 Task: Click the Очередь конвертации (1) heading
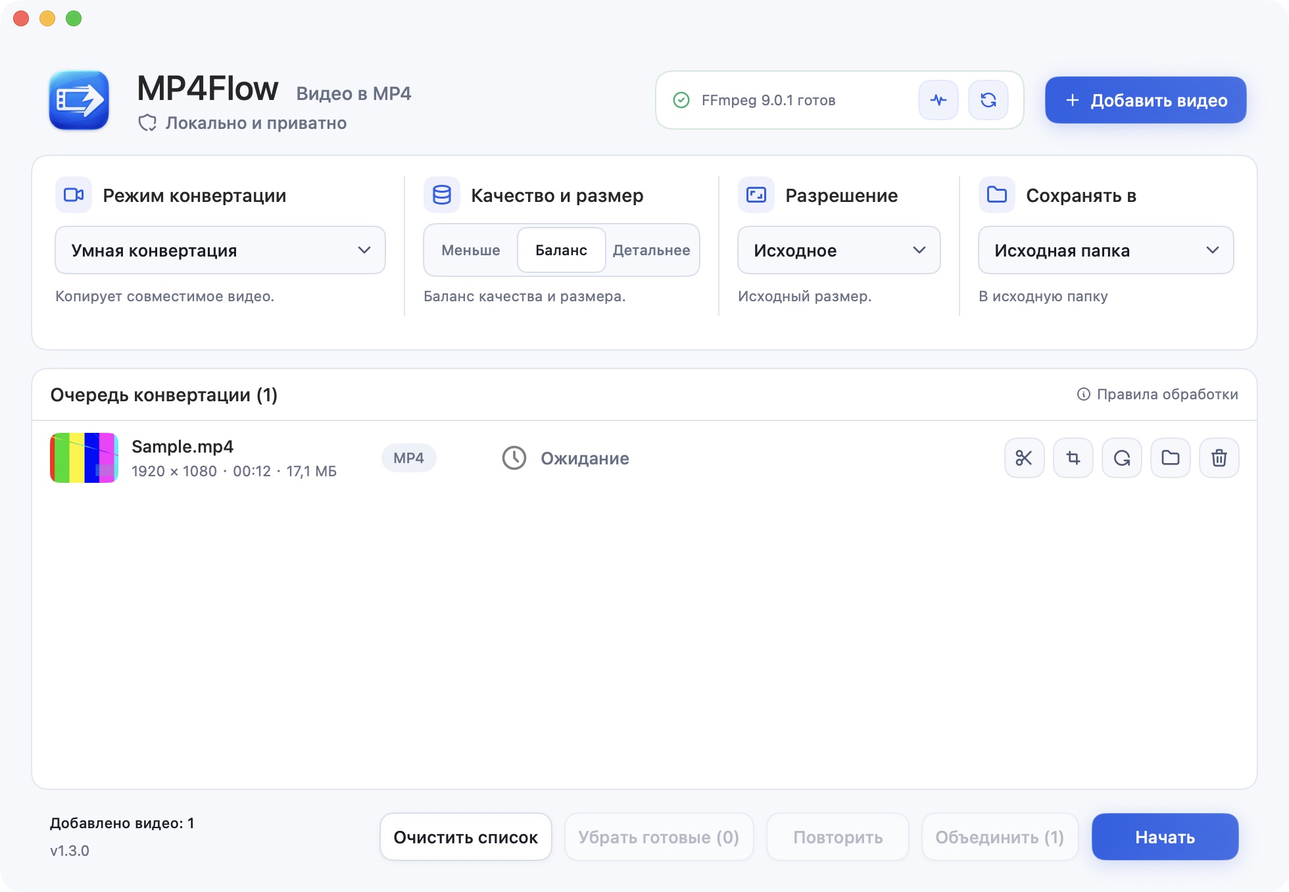tap(164, 395)
